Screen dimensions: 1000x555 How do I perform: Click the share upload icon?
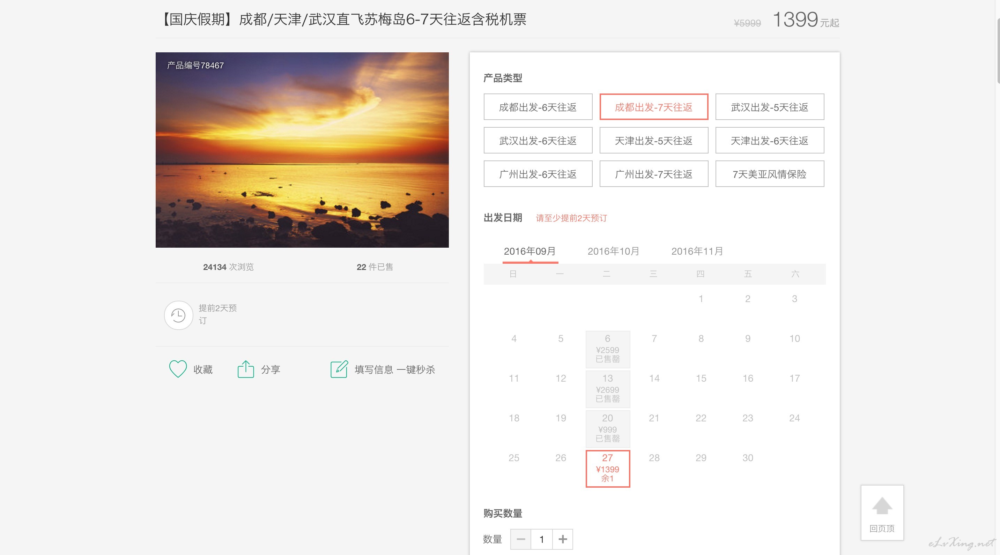(x=246, y=369)
